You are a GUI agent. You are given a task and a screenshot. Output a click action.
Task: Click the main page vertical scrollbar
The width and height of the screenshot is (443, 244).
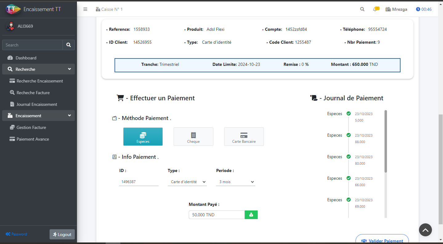[441, 169]
